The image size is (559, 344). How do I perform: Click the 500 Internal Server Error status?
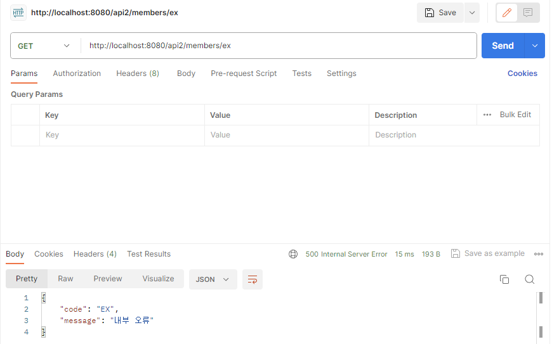346,254
